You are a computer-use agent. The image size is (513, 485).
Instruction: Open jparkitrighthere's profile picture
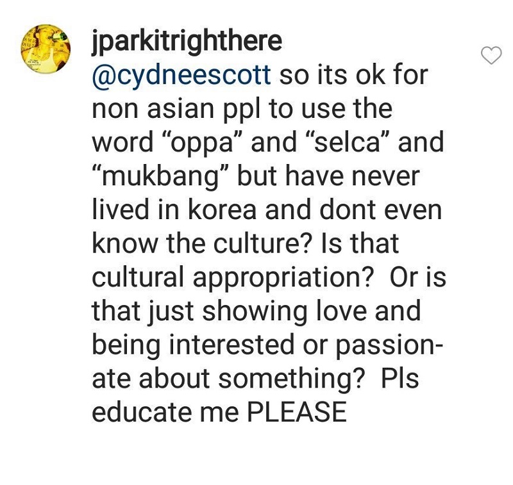coord(46,49)
